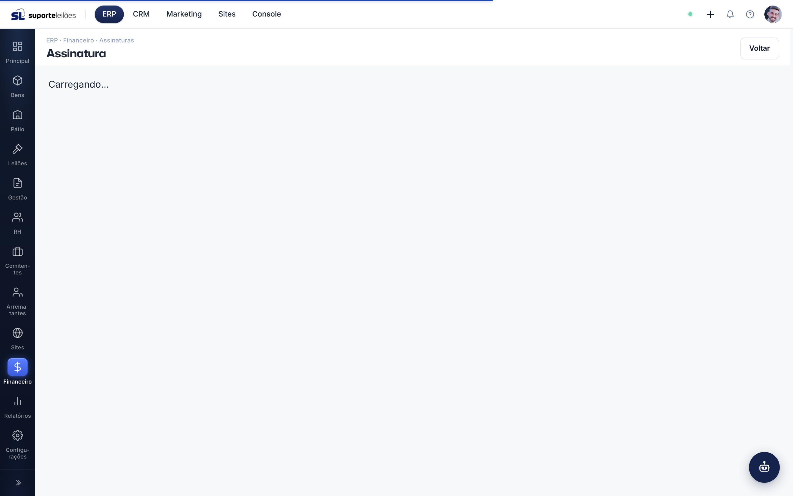
Task: Click the Suporte Leilões logo
Action: click(x=44, y=14)
